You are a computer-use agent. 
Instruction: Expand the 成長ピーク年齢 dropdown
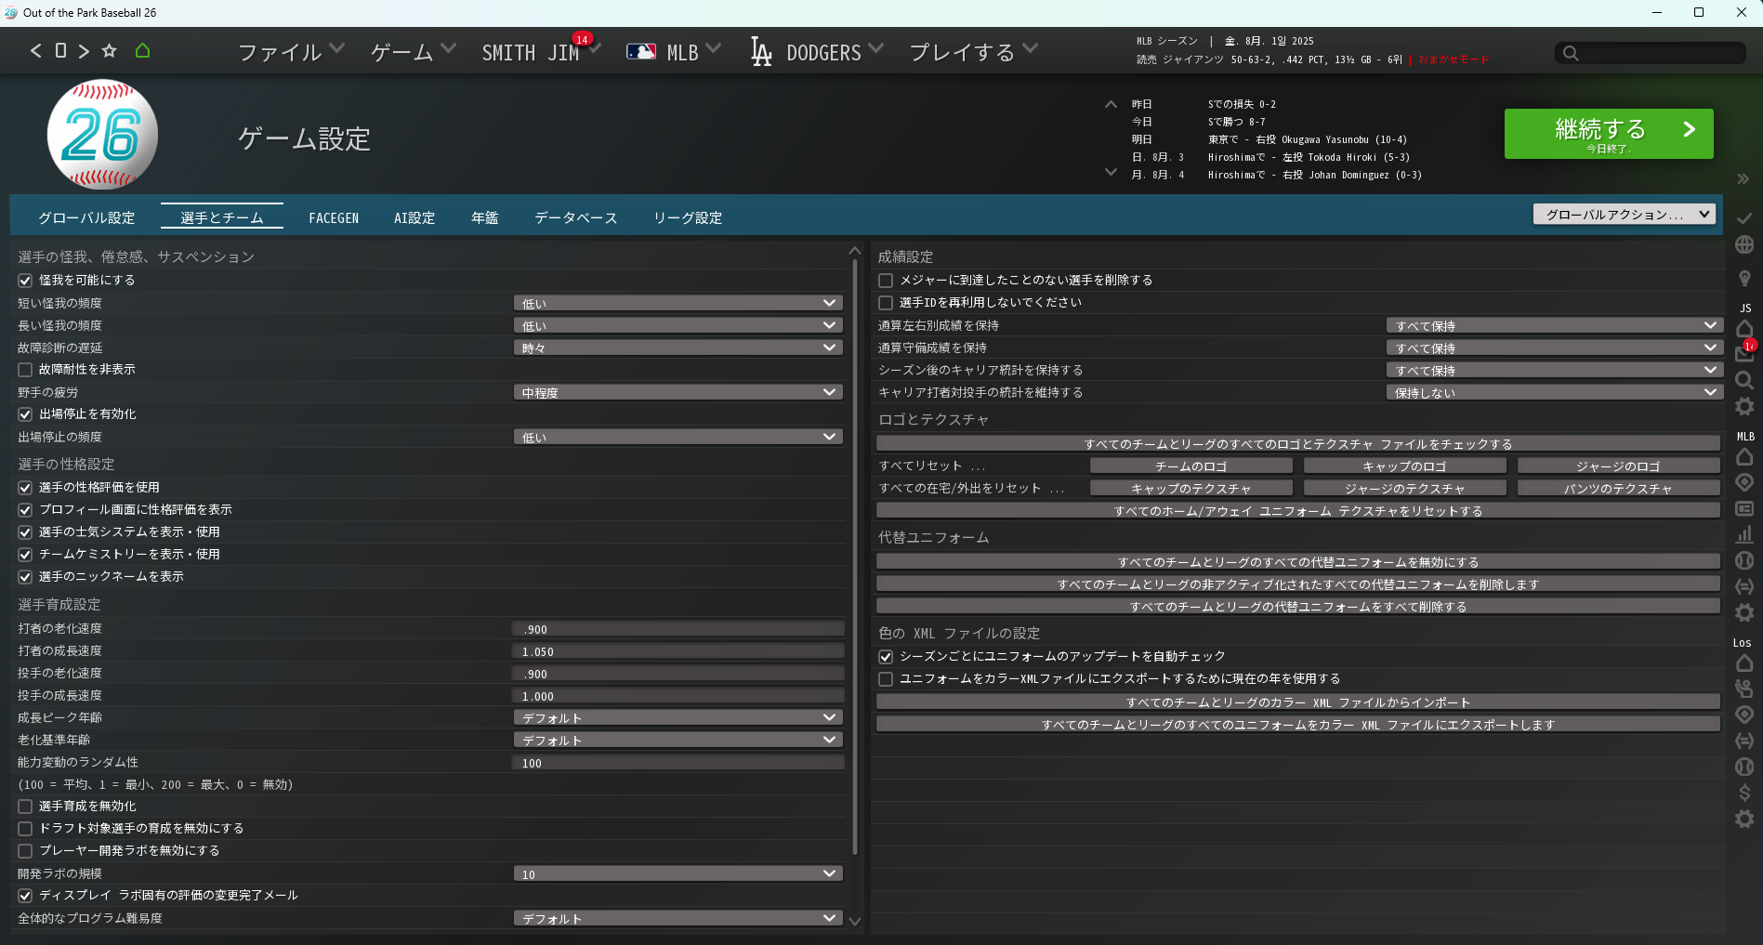pyautogui.click(x=678, y=718)
